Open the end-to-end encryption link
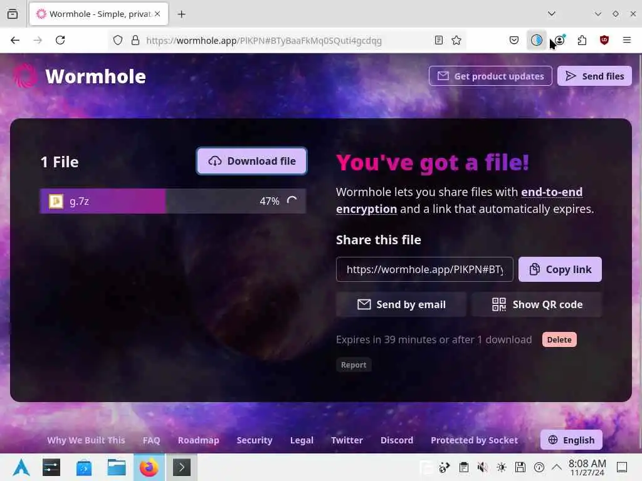This screenshot has width=642, height=481. pyautogui.click(x=460, y=200)
